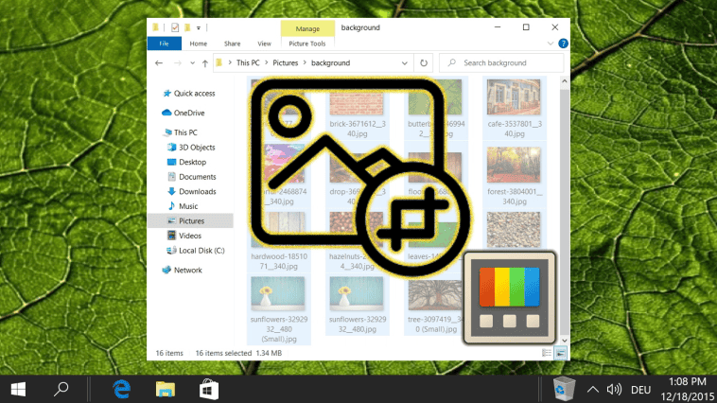717x403 pixels.
Task: Open the View ribbon tab
Action: (x=264, y=44)
